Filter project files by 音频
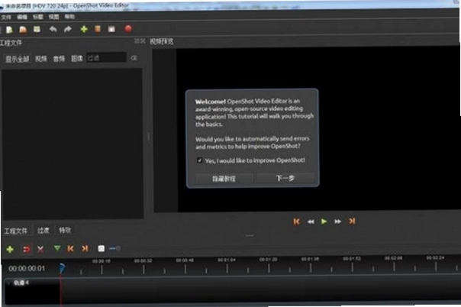 [59, 59]
